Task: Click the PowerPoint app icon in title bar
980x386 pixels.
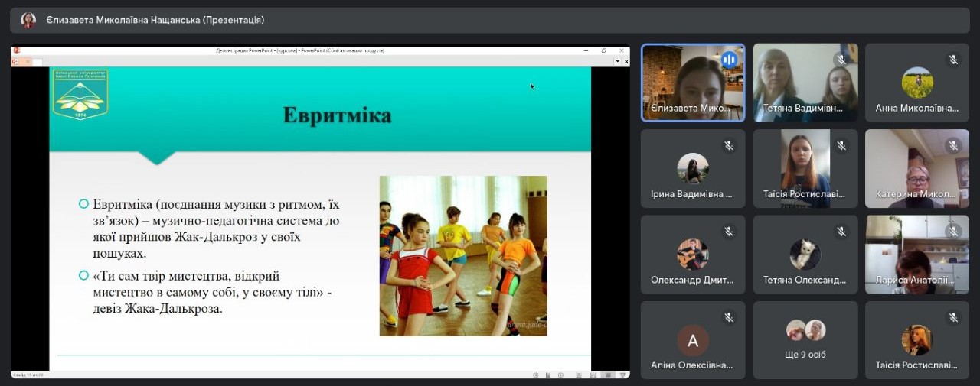Action: coord(16,50)
